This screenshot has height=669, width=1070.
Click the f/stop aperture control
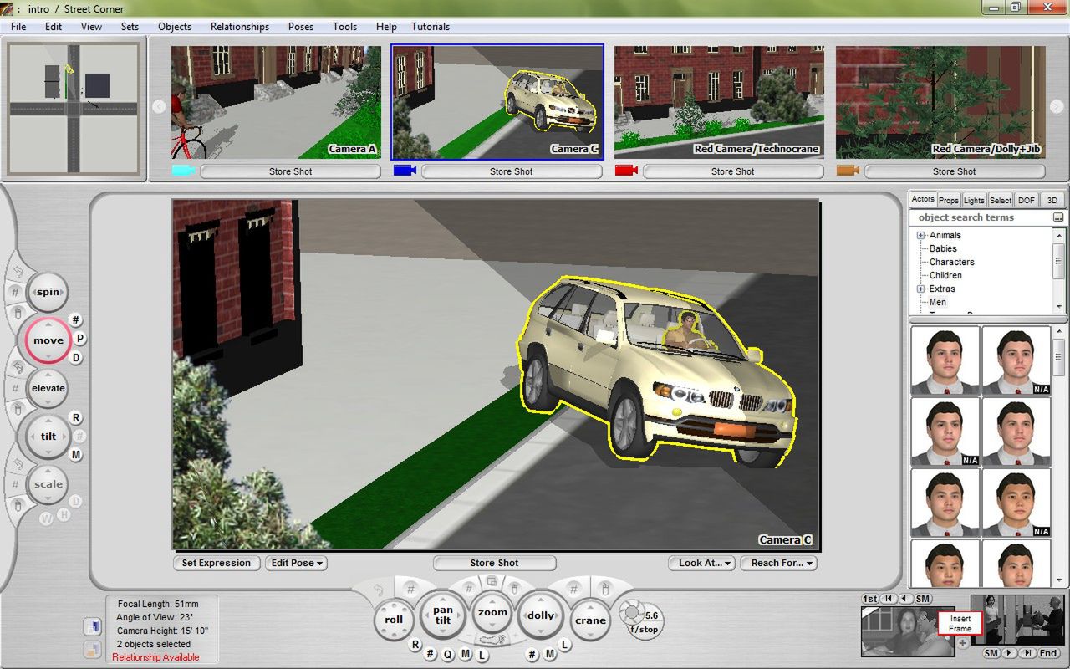click(642, 621)
